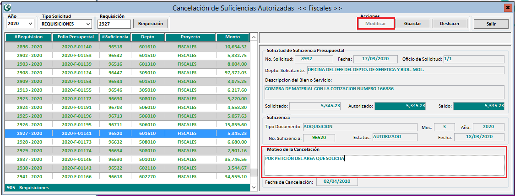Click the Modificar button
515x196 pixels.
[375, 23]
